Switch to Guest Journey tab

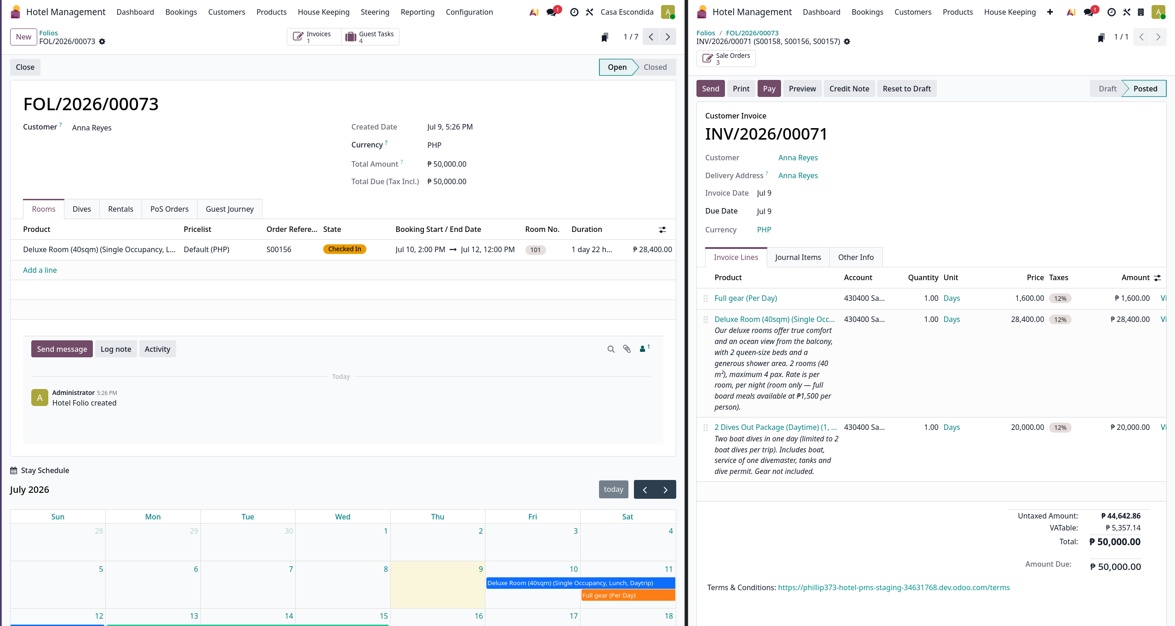[229, 209]
